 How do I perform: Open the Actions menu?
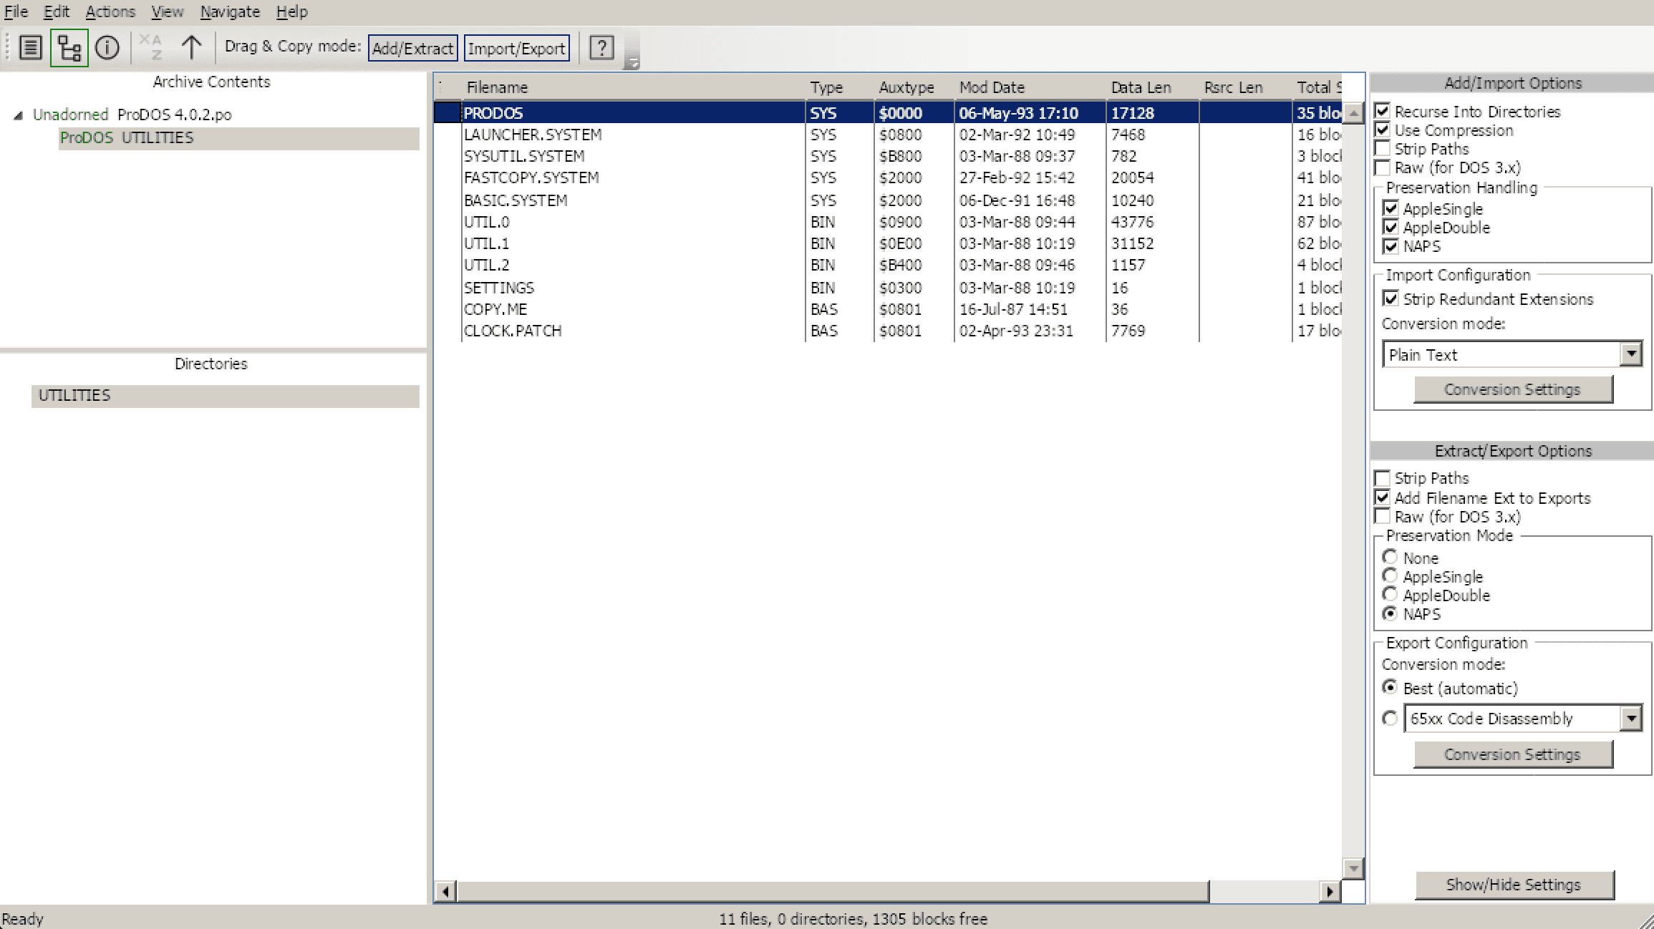[x=110, y=12]
